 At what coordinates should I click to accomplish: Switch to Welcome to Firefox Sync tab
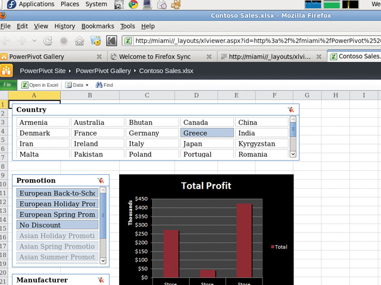pos(161,57)
